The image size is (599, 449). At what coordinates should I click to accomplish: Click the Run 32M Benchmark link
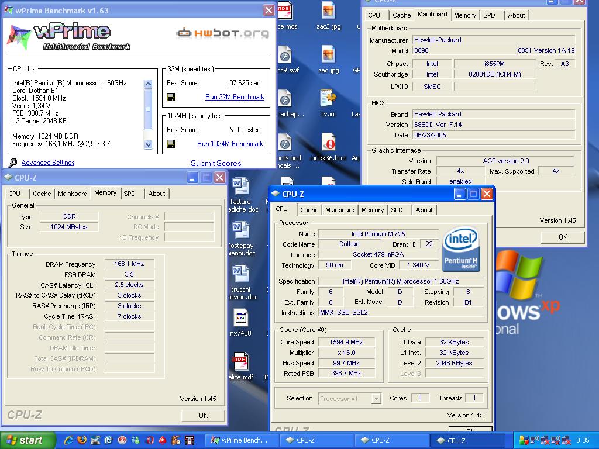(x=235, y=97)
